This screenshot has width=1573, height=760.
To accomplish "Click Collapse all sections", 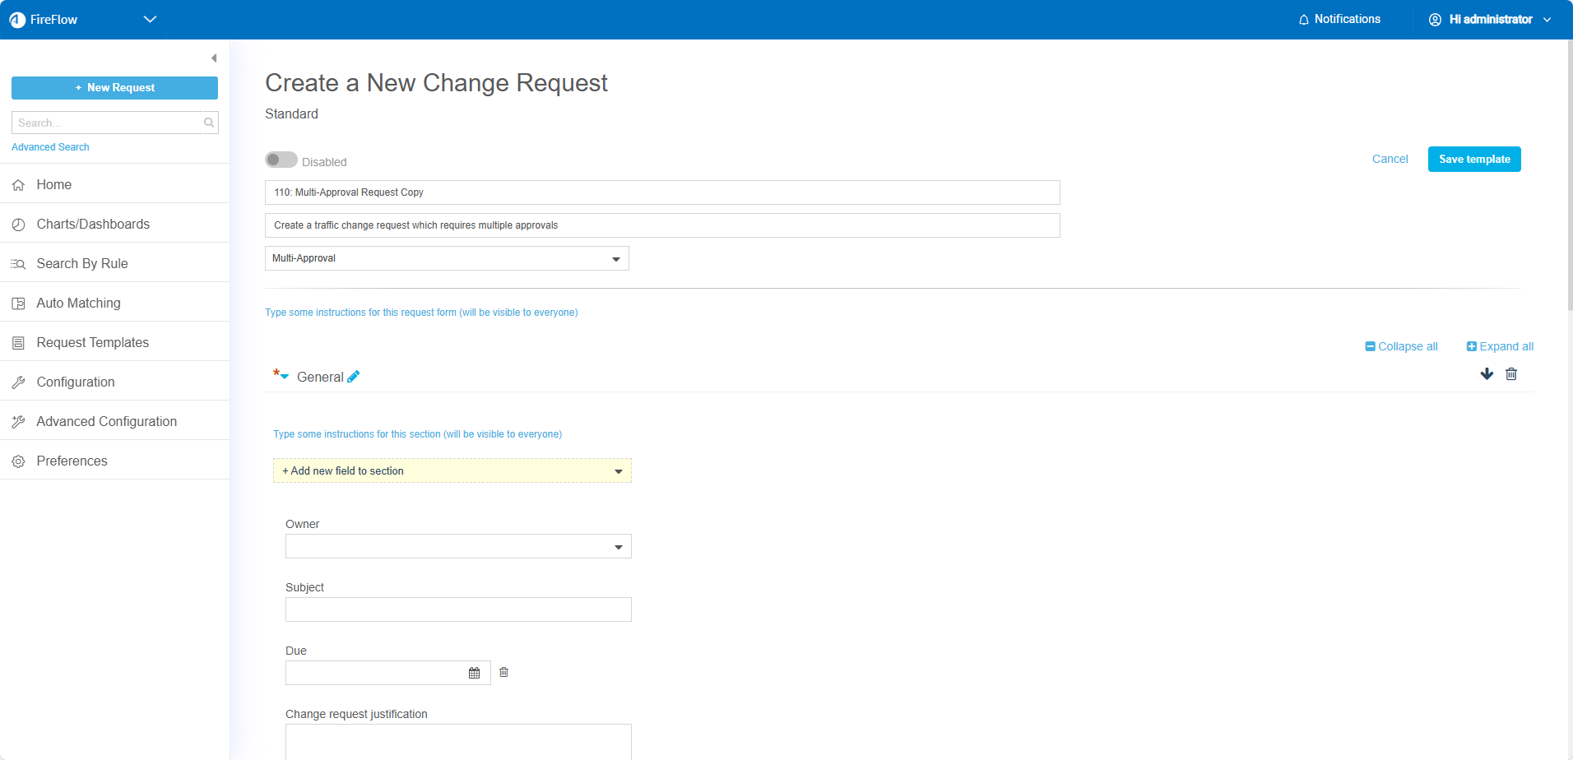I will (1401, 346).
